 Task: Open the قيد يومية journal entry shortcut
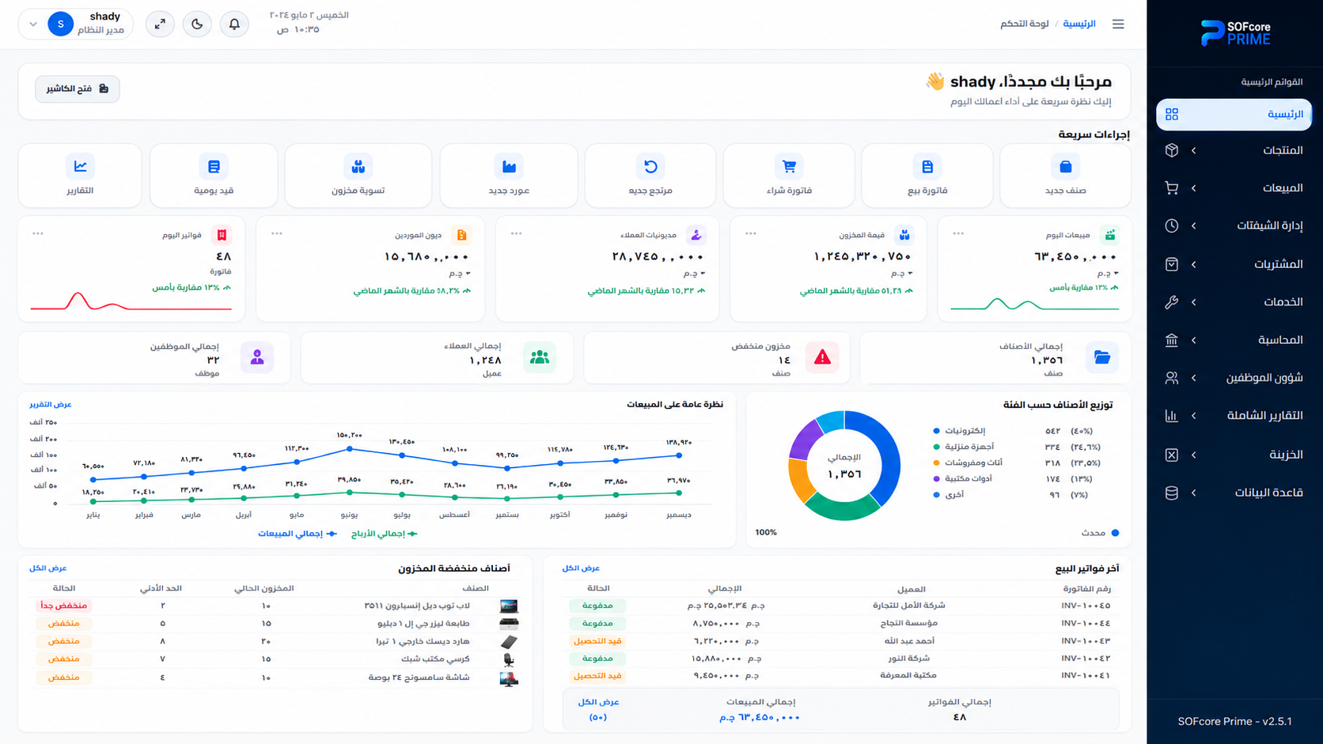[214, 176]
